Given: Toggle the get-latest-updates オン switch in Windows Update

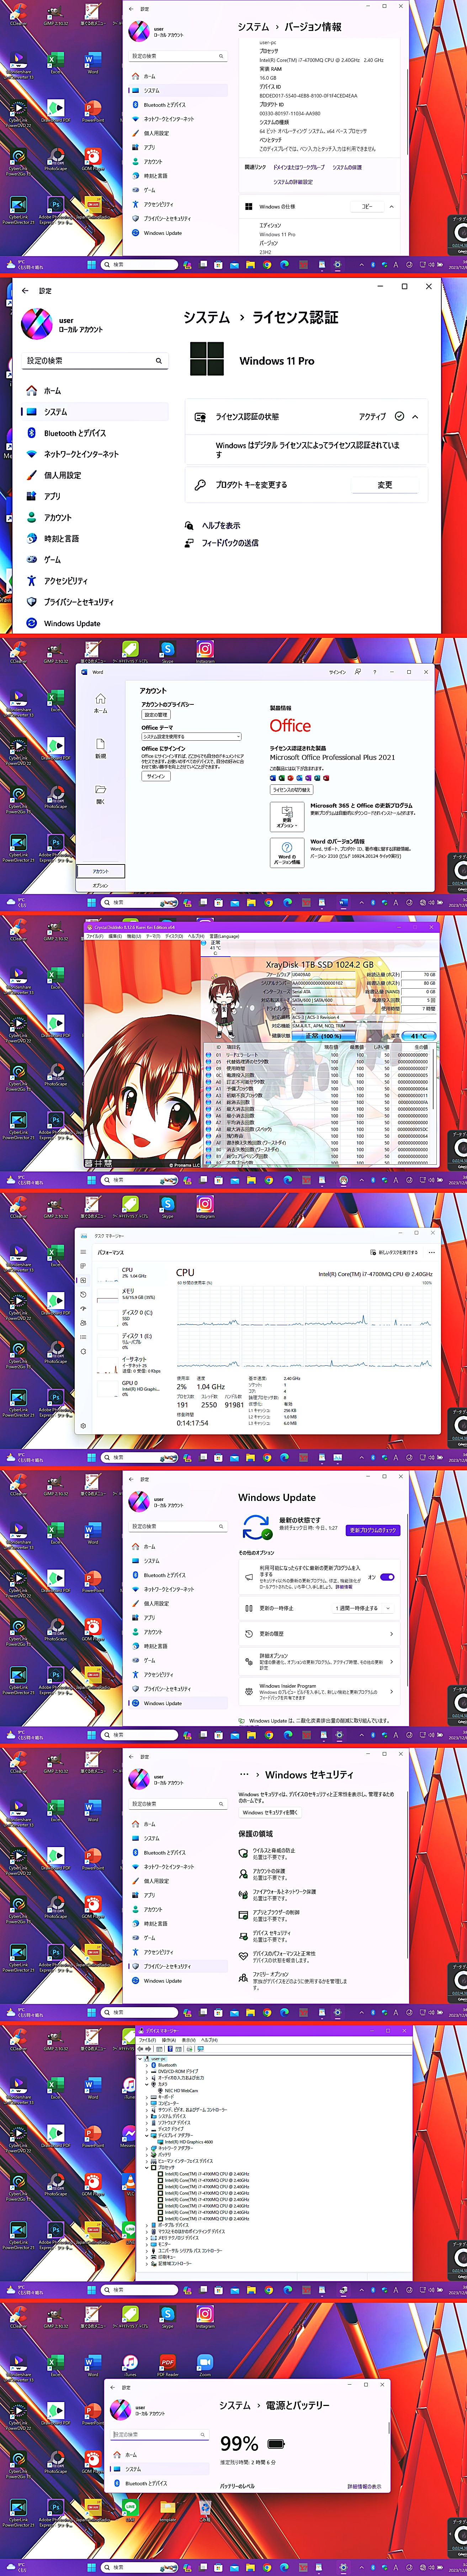Looking at the screenshot, I should pyautogui.click(x=387, y=1577).
